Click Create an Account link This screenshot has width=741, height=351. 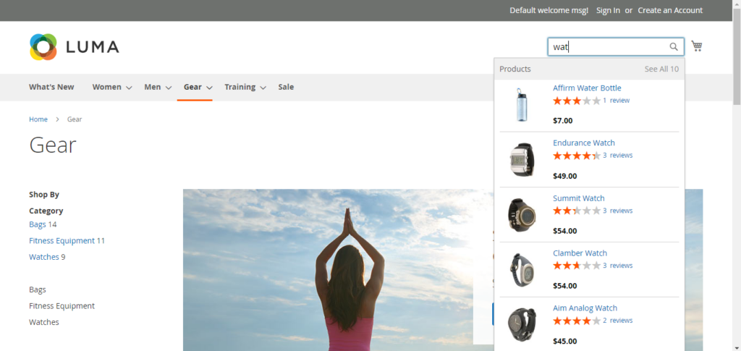pos(670,10)
